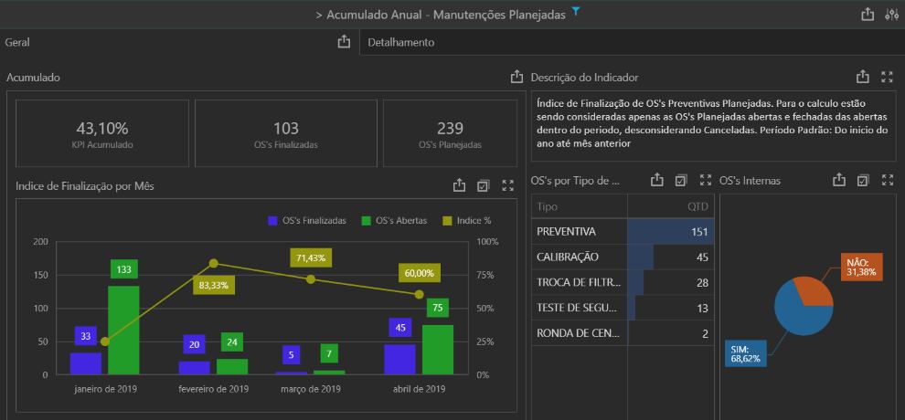Click the NÃO slice of the pie chart

(814, 290)
